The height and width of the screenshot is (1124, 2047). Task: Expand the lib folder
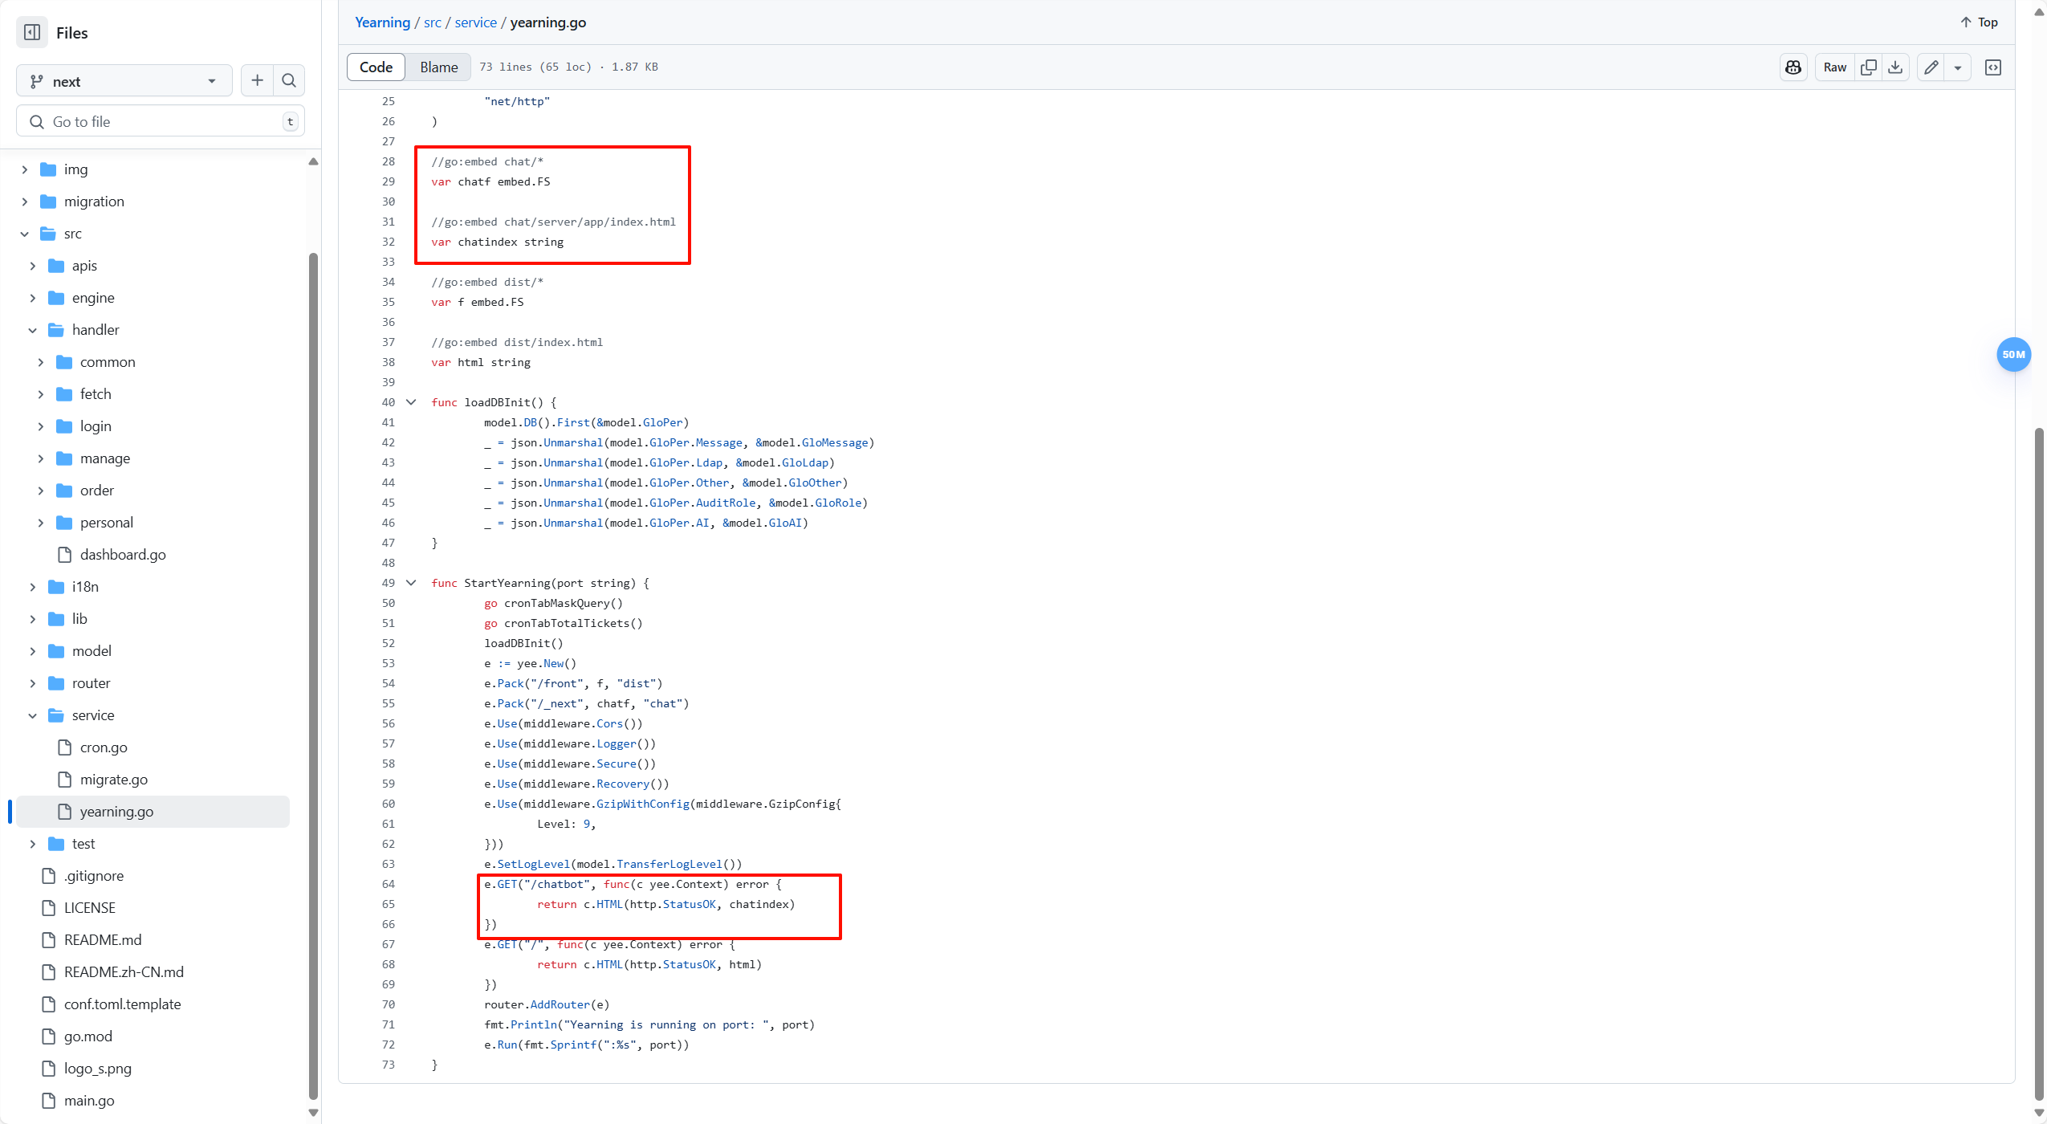click(33, 619)
